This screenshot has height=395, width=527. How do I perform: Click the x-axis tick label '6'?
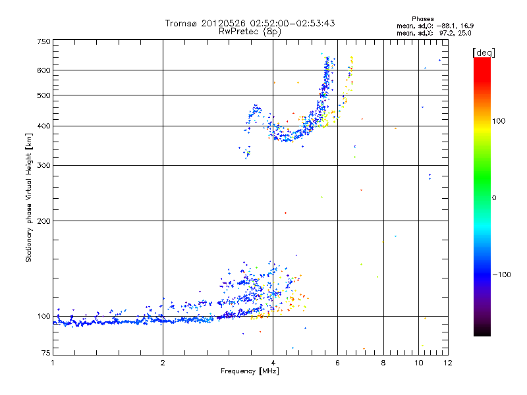point(337,363)
